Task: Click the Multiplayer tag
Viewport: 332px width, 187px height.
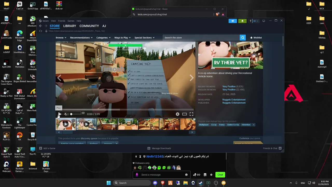Action: 204,125
